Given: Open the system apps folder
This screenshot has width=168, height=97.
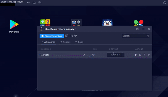Looking at the screenshot, I should click(76, 23).
